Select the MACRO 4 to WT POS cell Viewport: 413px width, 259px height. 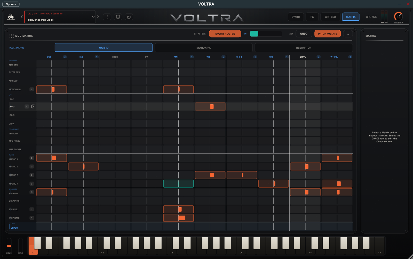(x=337, y=184)
